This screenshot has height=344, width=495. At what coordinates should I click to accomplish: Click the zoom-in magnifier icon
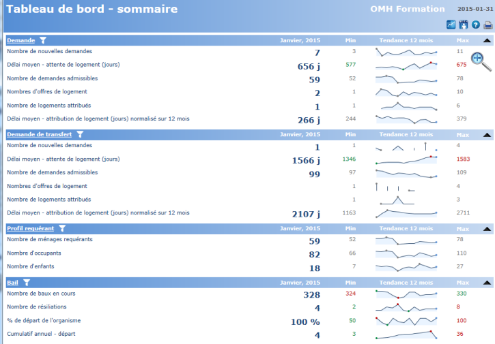click(481, 61)
